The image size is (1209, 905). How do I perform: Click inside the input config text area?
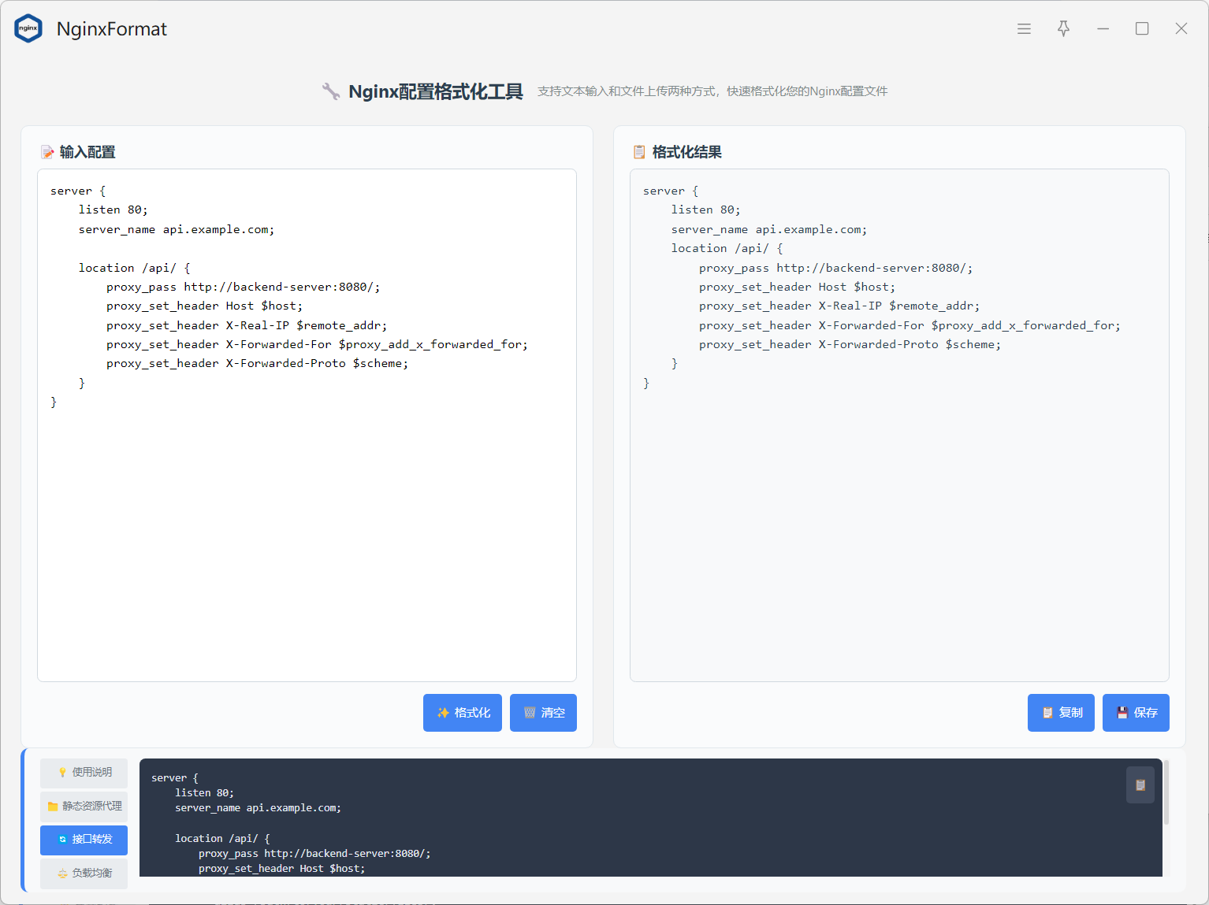(307, 425)
